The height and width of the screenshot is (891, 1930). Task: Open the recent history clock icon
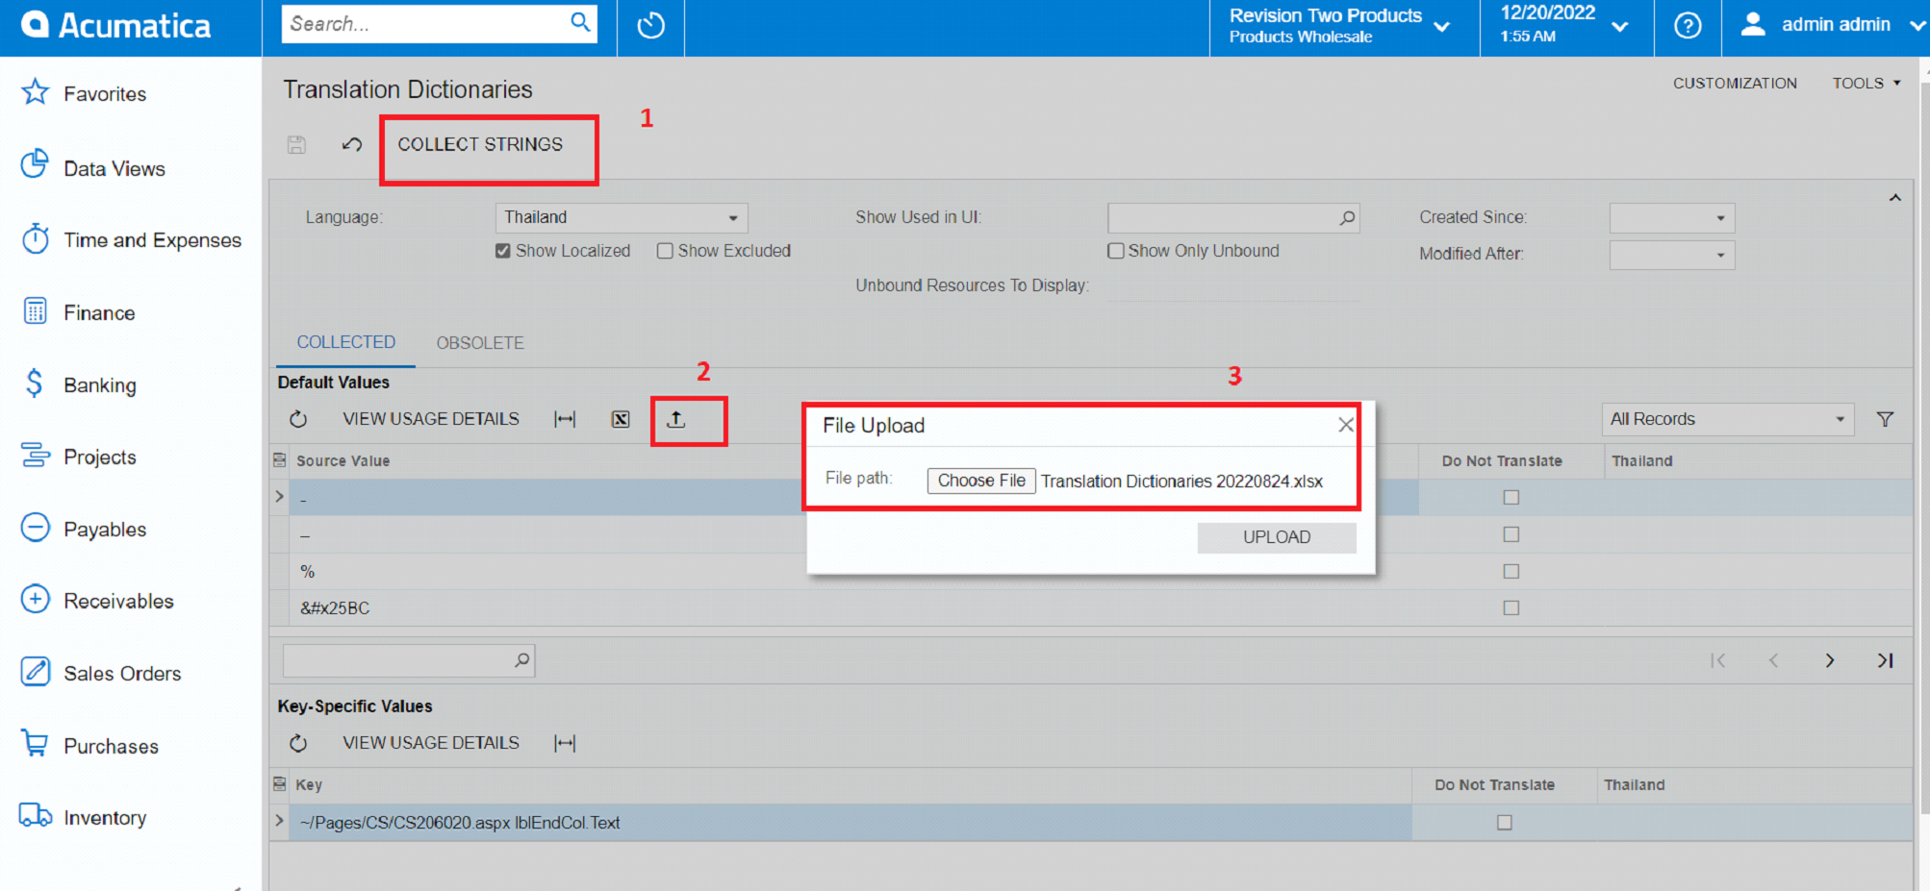(651, 25)
